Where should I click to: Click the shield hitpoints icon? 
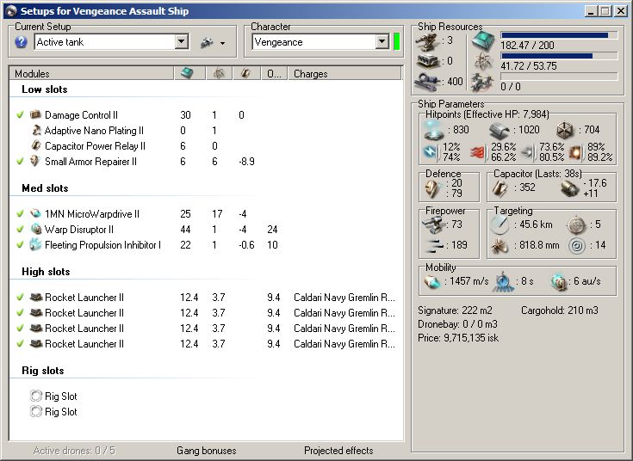434,130
